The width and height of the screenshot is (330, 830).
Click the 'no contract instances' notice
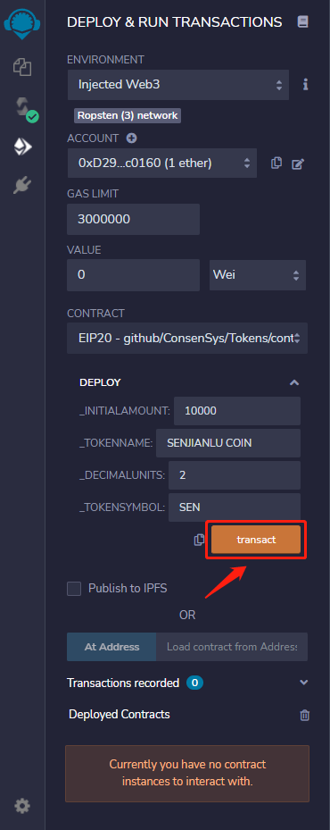pyautogui.click(x=187, y=774)
